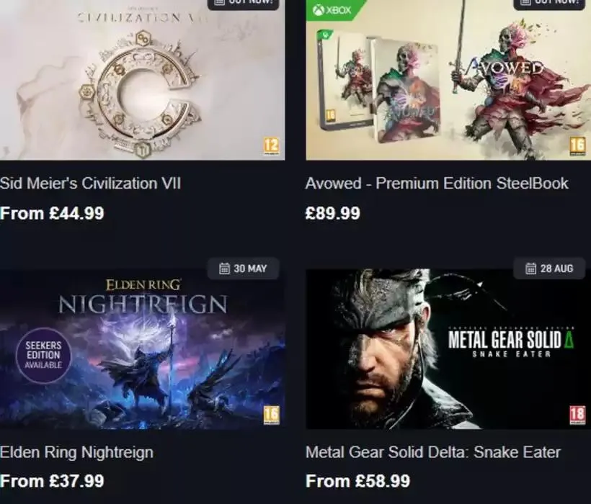591x504 pixels.
Task: Click the calendar icon beside 28 AUG
Action: pyautogui.click(x=530, y=269)
